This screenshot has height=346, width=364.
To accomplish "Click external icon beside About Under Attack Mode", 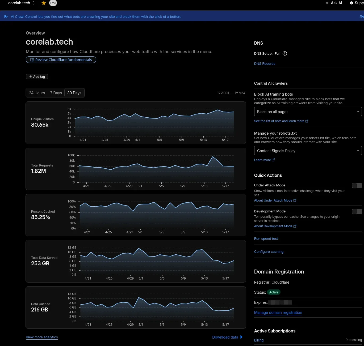I will (295, 200).
